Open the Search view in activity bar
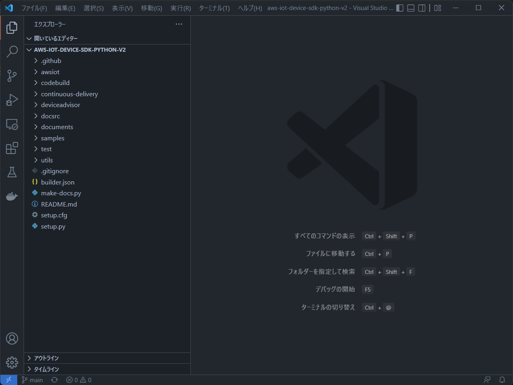Image resolution: width=513 pixels, height=385 pixels. point(12,51)
